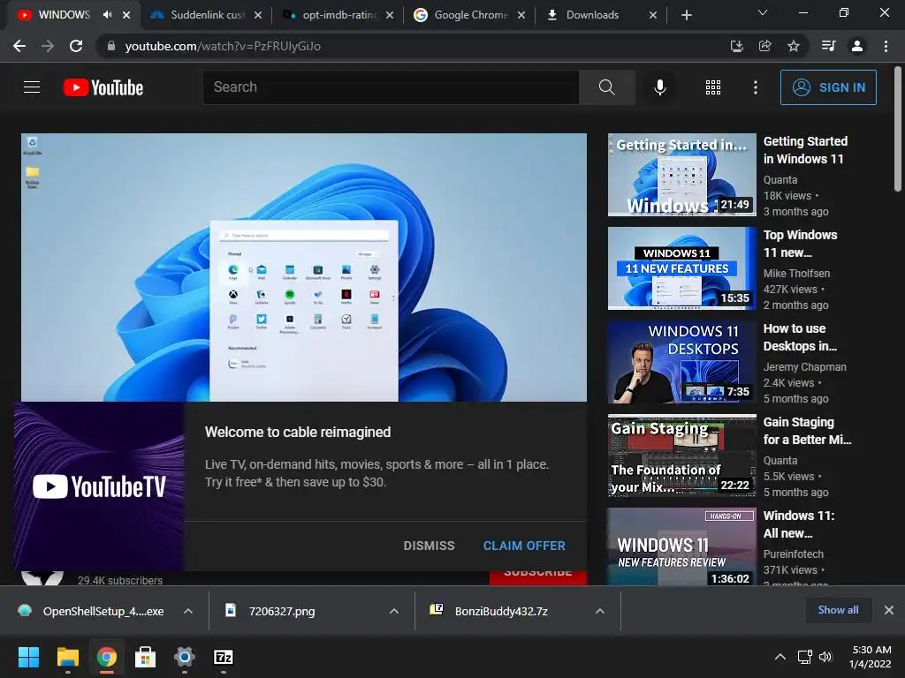The image size is (905, 678).
Task: Open Microsoft Store from the taskbar
Action: 146,657
